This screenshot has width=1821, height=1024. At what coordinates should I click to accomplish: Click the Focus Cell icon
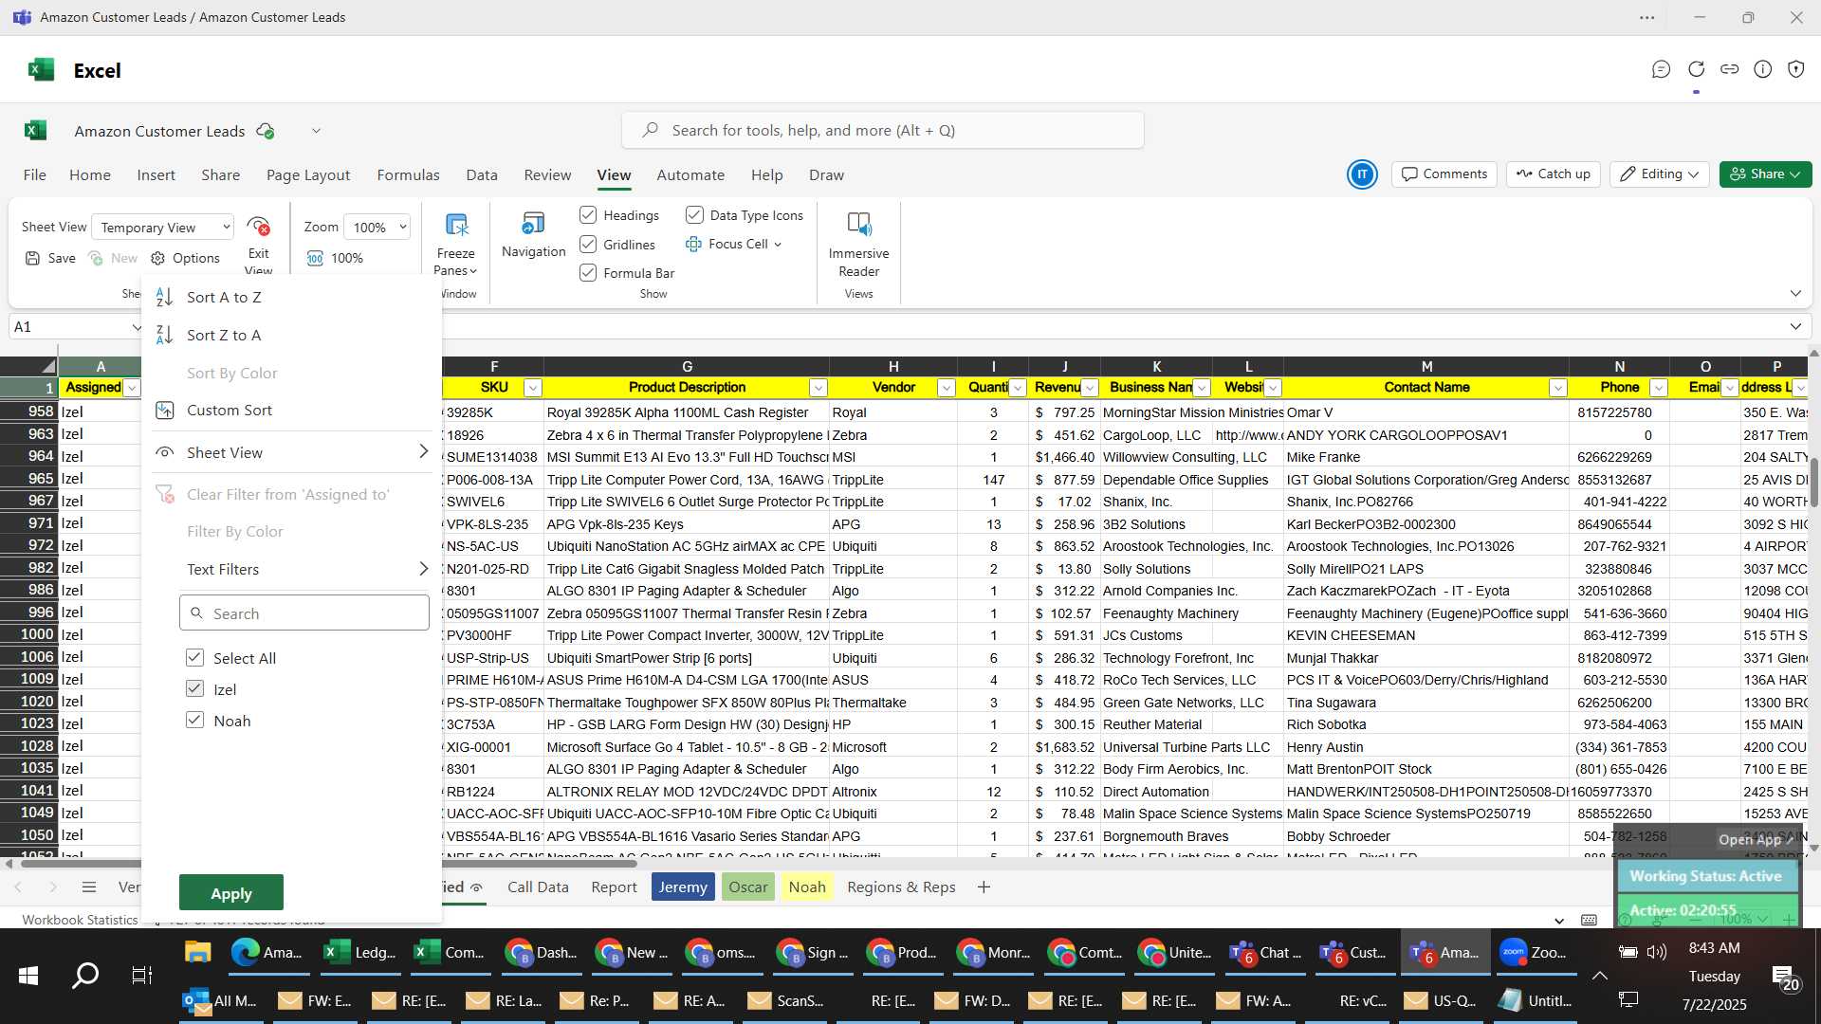(x=693, y=244)
